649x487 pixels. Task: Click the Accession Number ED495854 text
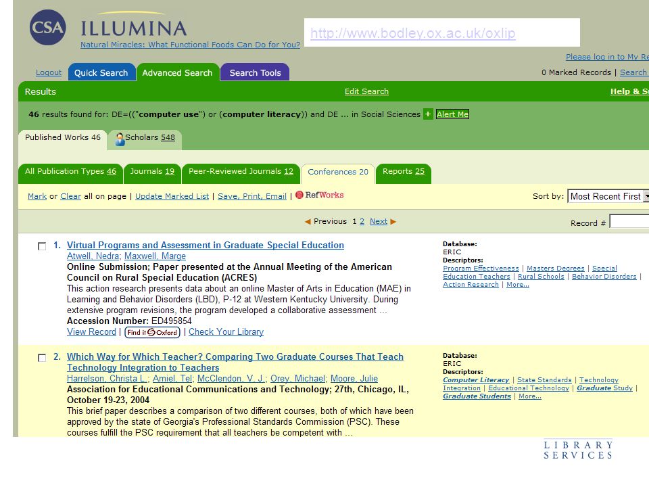pyautogui.click(x=129, y=321)
